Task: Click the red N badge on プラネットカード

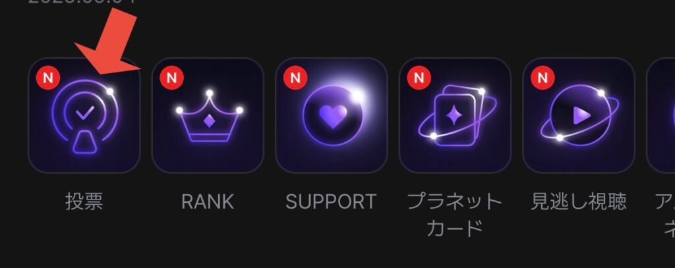Action: (419, 78)
